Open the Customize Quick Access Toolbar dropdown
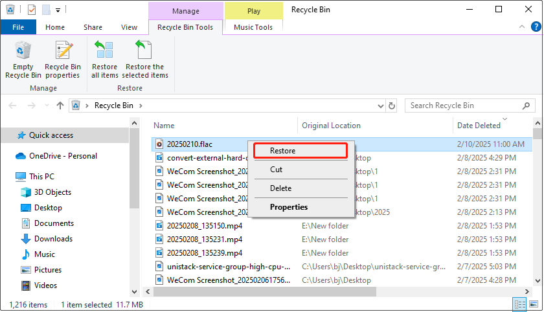 58,10
